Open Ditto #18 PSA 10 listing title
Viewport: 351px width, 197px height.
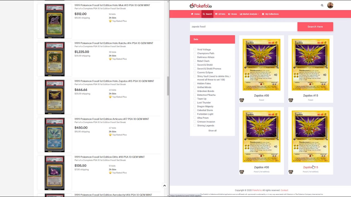(x=109, y=157)
